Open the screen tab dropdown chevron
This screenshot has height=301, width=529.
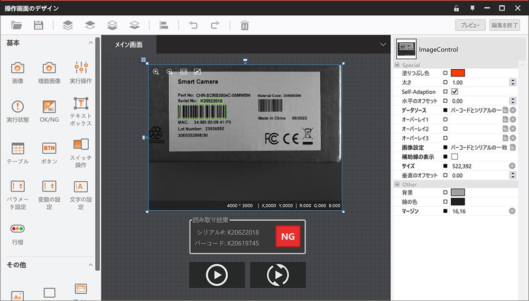click(383, 44)
